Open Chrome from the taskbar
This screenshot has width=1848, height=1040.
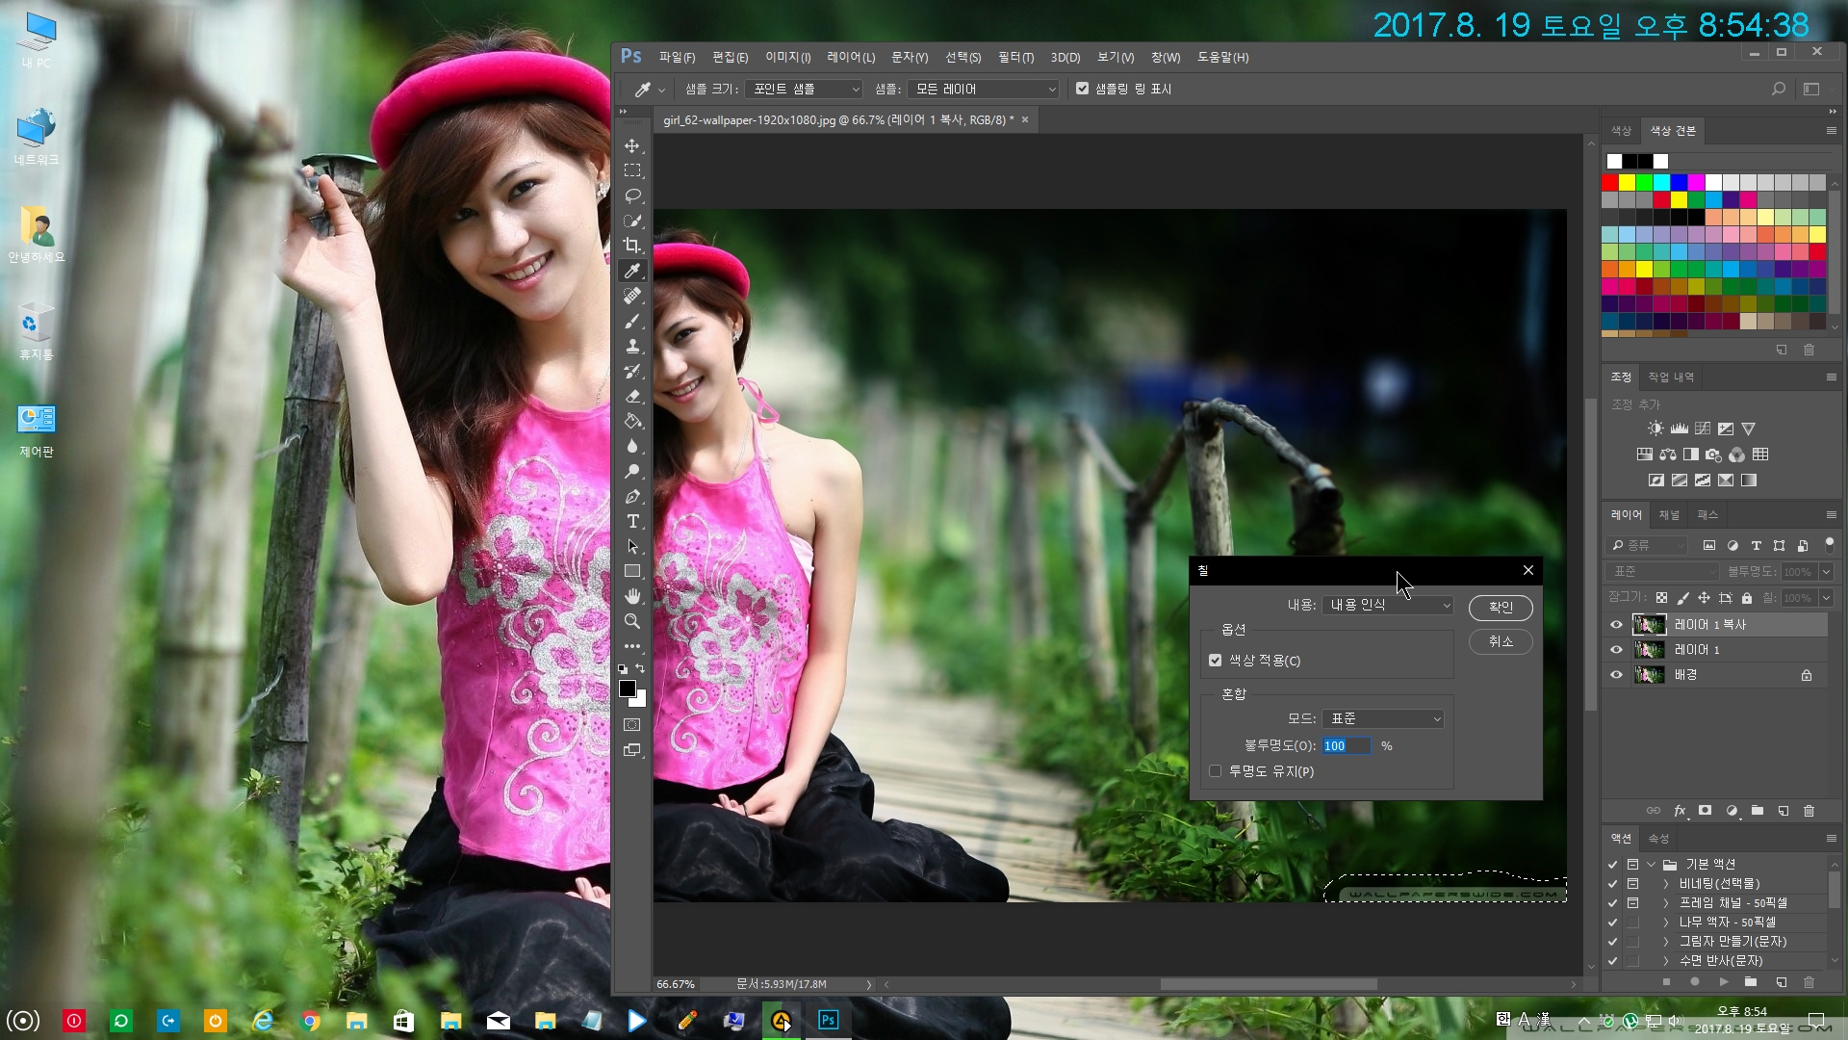[x=310, y=1021]
